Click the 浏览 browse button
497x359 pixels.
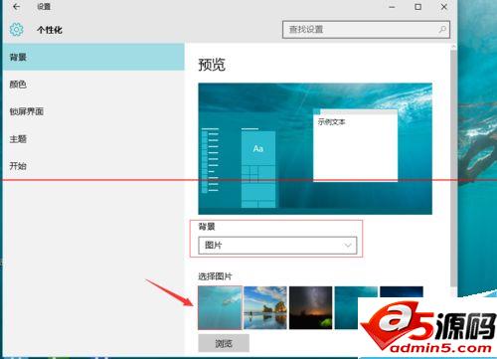(x=224, y=343)
